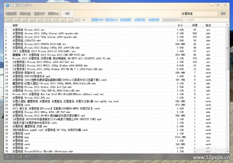Sort by the 资源 column header
Viewport: 233px width, 163px height.
(x=195, y=25)
